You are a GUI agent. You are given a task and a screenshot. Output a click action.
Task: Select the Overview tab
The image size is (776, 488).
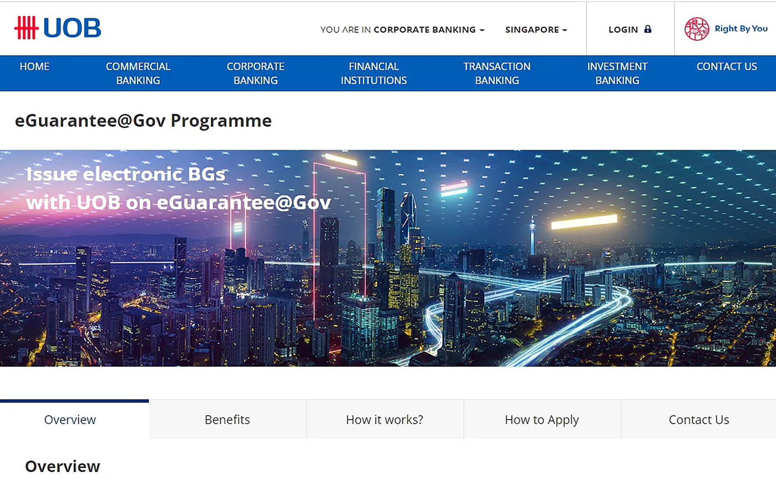click(x=74, y=419)
